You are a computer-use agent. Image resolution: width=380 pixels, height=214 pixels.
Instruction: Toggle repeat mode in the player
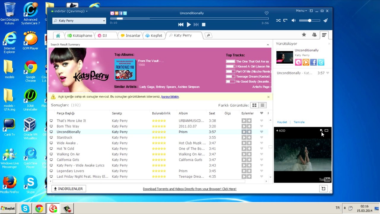tap(285, 21)
